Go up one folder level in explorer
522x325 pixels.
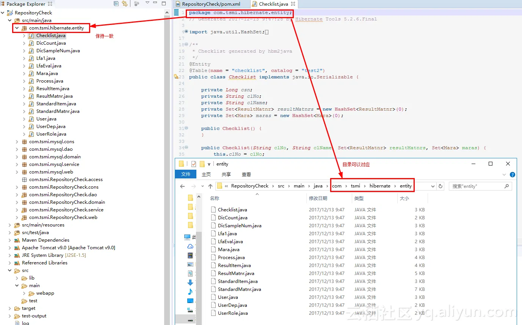coord(210,186)
